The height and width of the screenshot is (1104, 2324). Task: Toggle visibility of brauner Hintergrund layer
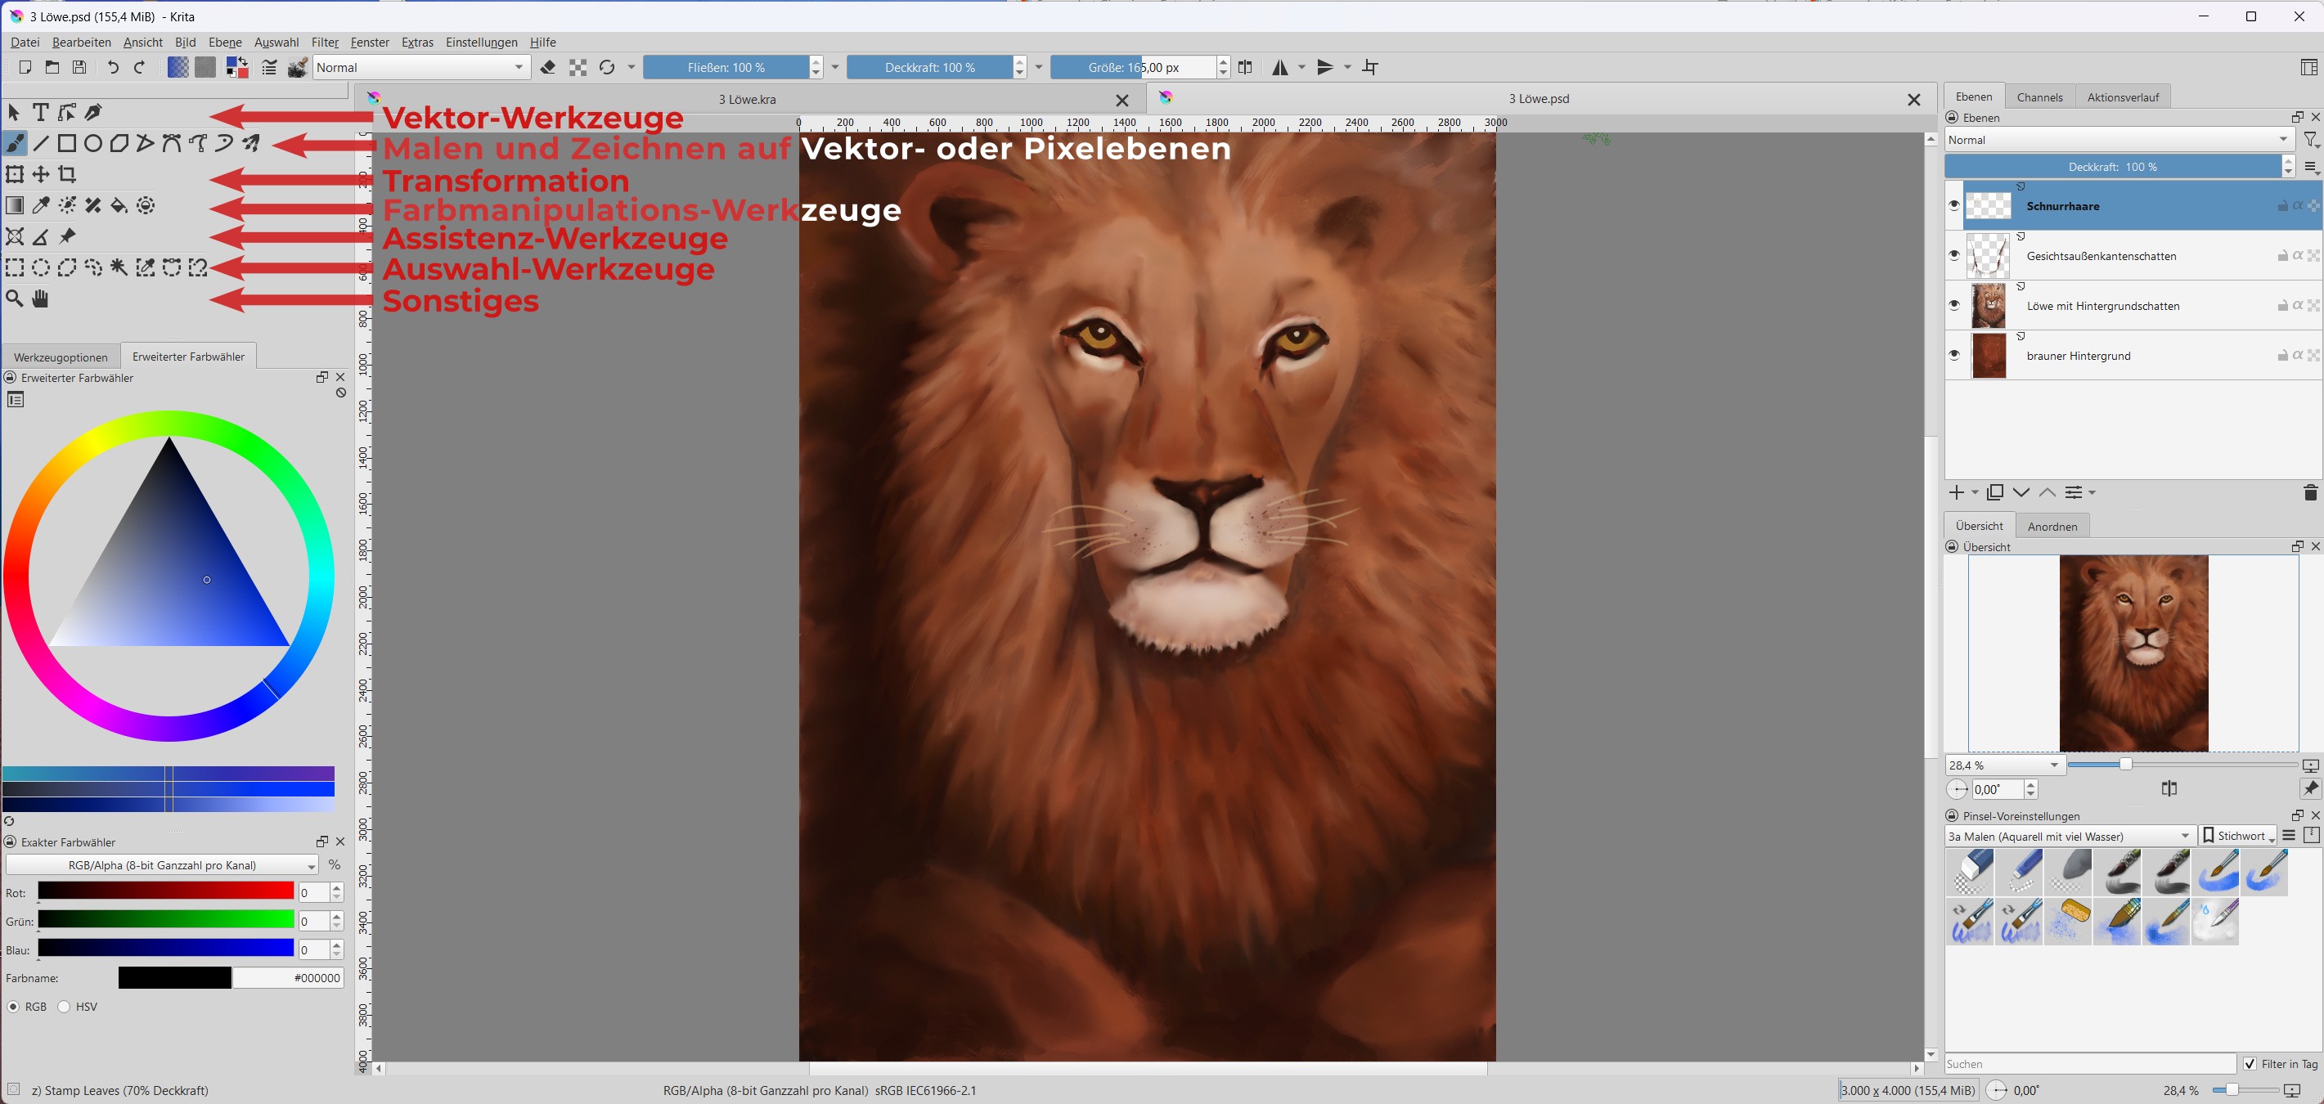pos(1954,356)
